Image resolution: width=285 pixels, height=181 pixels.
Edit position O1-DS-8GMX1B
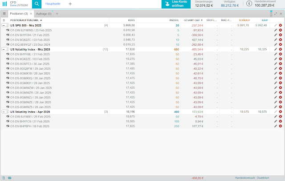(x=276, y=73)
